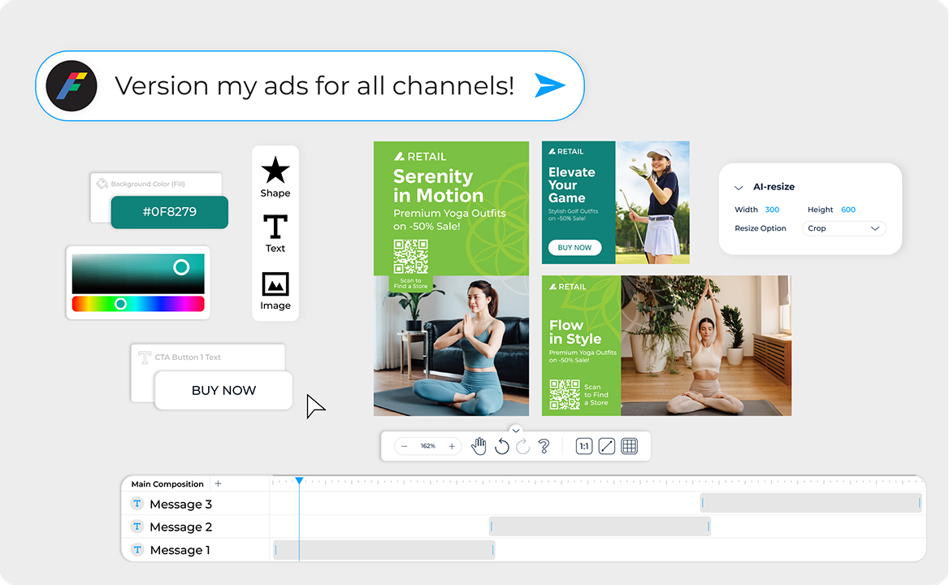Open help via question mark icon

544,446
